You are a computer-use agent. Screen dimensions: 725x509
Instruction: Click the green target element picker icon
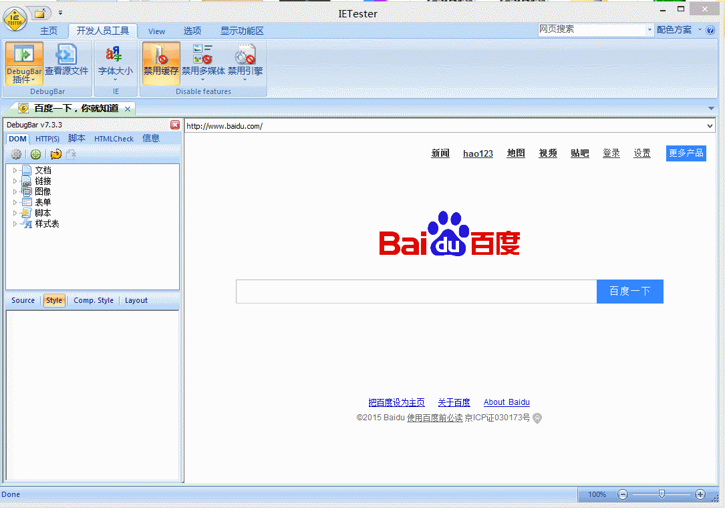tap(35, 154)
